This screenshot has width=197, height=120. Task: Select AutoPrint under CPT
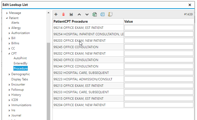pos(20,58)
